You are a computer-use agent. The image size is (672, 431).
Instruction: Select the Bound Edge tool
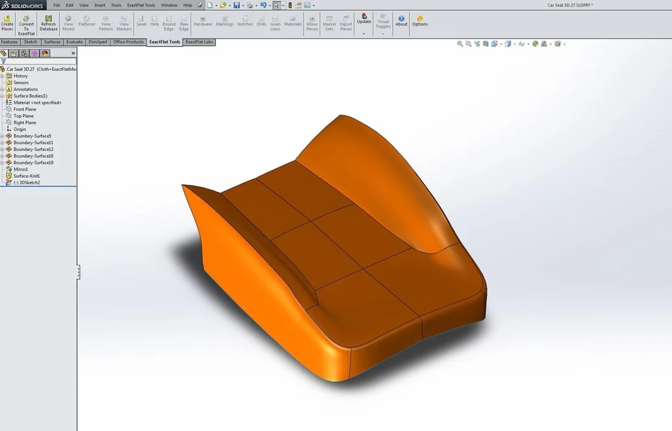(x=169, y=23)
